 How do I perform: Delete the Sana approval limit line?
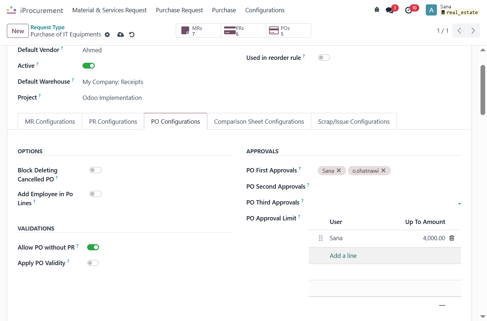452,238
